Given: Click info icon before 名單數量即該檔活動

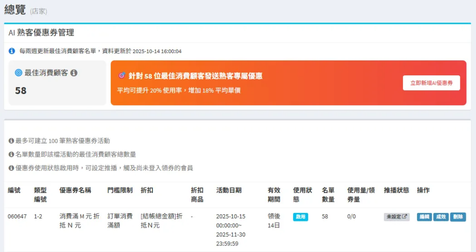Looking at the screenshot, I should [11, 154].
